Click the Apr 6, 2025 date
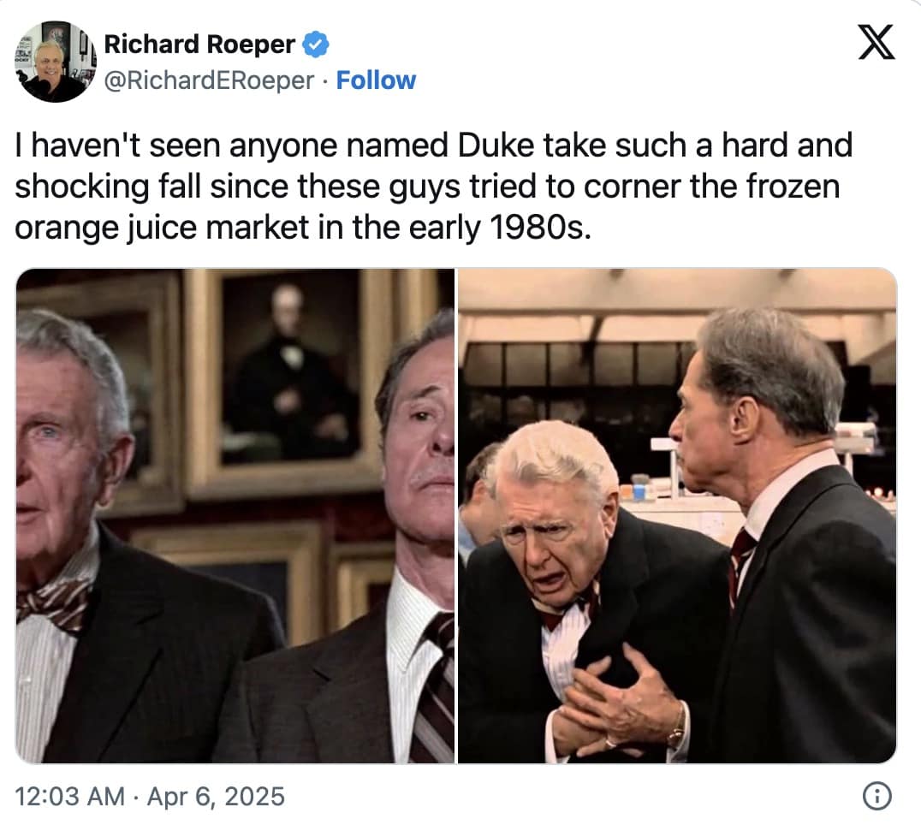The width and height of the screenshot is (921, 825). tap(216, 797)
